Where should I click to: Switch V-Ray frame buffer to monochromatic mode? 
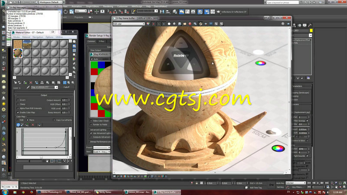174,24
